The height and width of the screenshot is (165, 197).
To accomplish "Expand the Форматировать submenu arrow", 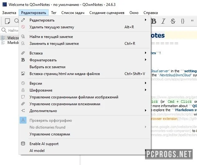I will click(x=145, y=59).
